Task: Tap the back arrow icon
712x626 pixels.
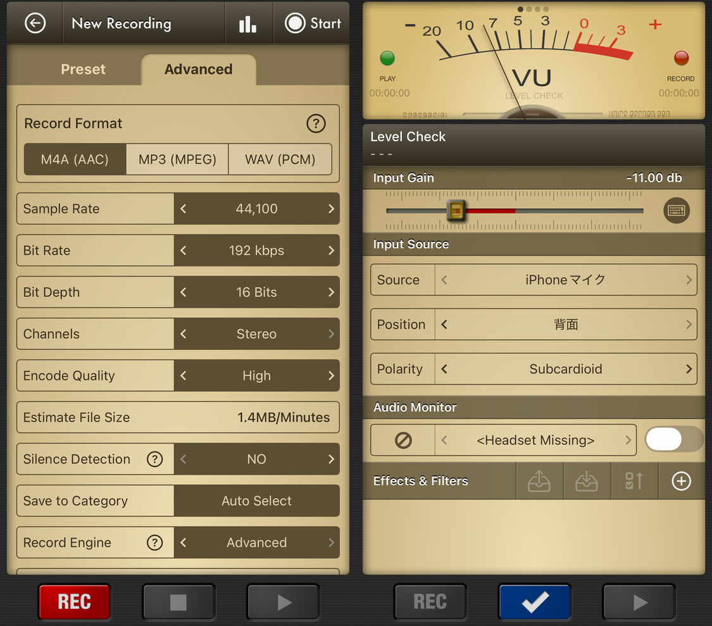Action: pyautogui.click(x=35, y=23)
